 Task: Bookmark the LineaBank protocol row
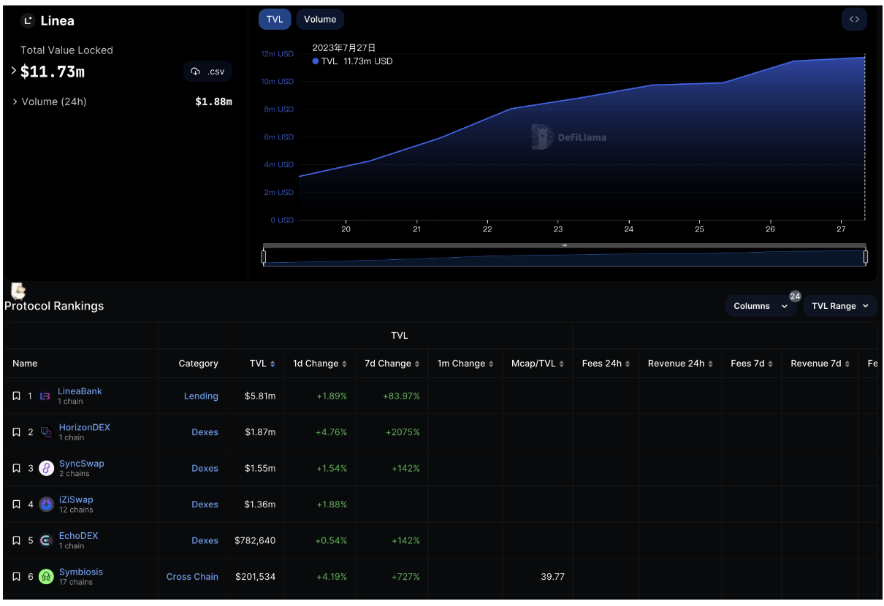[x=16, y=396]
